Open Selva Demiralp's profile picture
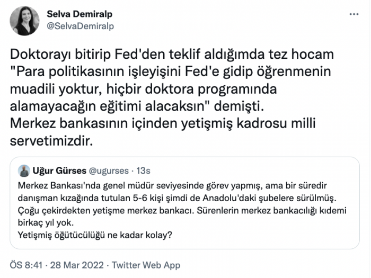 click(x=24, y=21)
